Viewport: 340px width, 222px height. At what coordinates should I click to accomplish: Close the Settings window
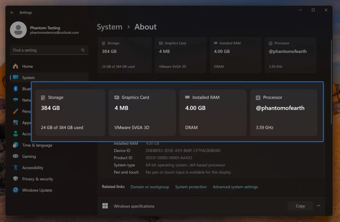click(x=326, y=10)
